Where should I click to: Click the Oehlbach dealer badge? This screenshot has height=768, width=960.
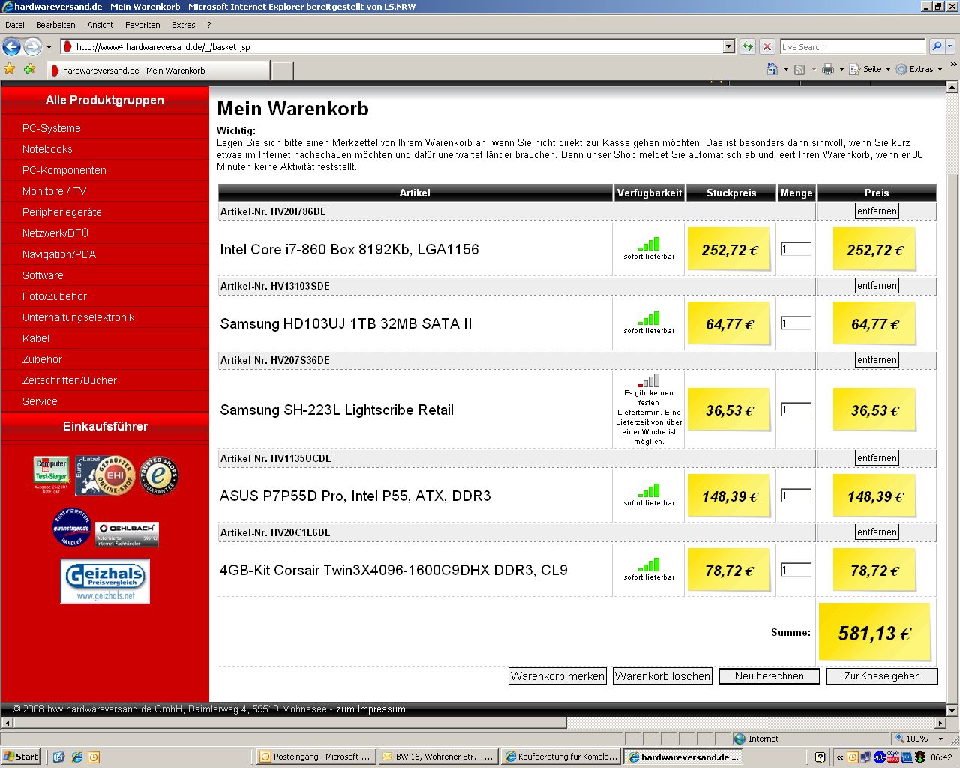tap(127, 534)
